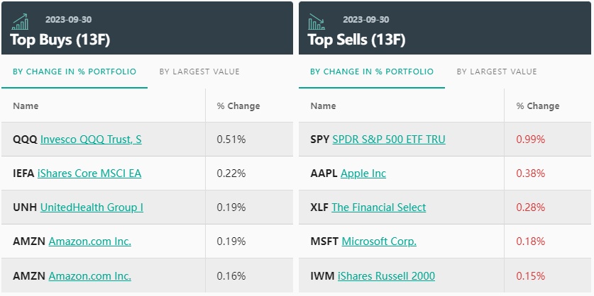Open the iShares Russell 2000 link
This screenshot has width=594, height=296.
pyautogui.click(x=386, y=275)
